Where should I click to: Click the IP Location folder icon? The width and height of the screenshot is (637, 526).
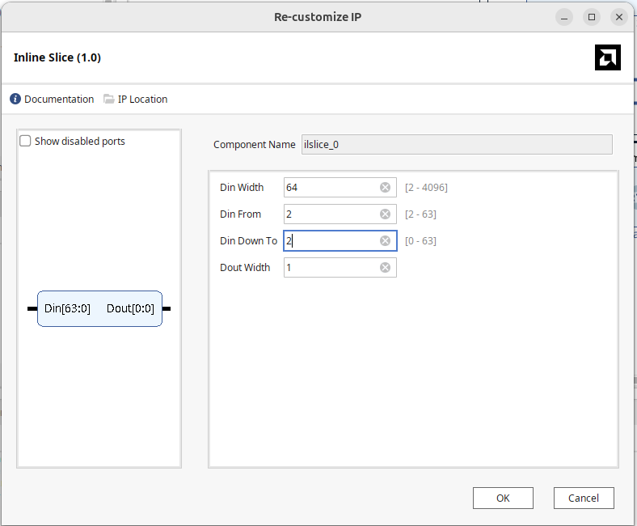tap(109, 100)
